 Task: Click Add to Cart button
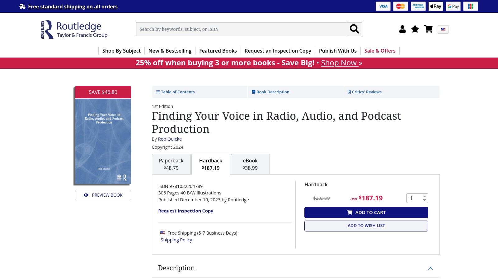click(366, 212)
